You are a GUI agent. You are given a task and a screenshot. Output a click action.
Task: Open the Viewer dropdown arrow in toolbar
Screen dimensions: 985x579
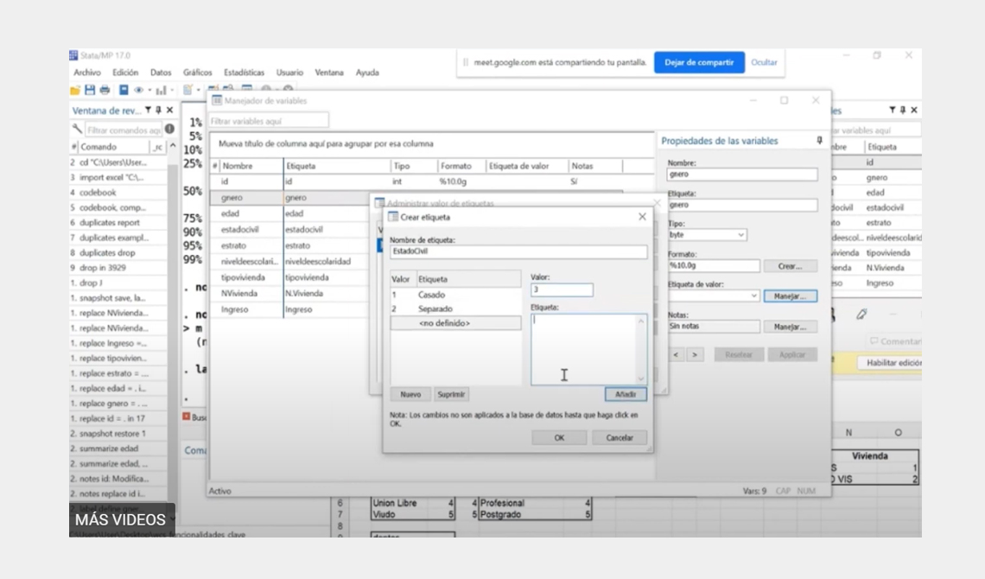pos(149,91)
